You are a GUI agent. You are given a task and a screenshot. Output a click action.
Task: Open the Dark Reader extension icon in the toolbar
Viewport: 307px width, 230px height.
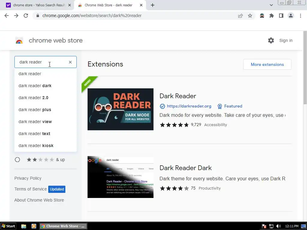tap(262, 16)
